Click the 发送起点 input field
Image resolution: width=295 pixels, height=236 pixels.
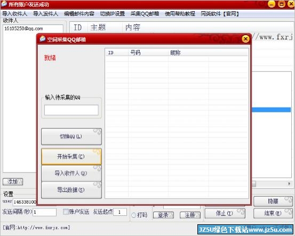[120, 212]
